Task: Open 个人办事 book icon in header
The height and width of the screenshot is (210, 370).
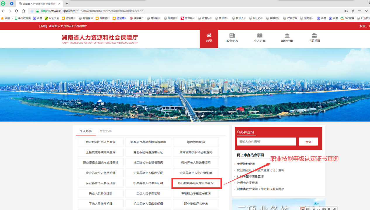Action: click(260, 36)
